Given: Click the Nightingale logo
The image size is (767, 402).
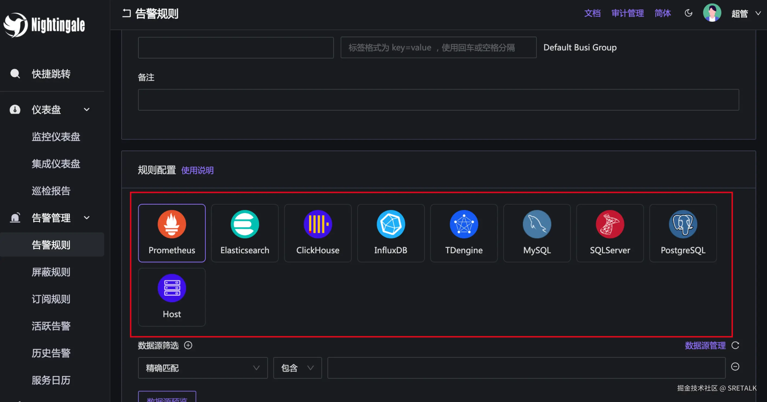Looking at the screenshot, I should click(x=44, y=25).
